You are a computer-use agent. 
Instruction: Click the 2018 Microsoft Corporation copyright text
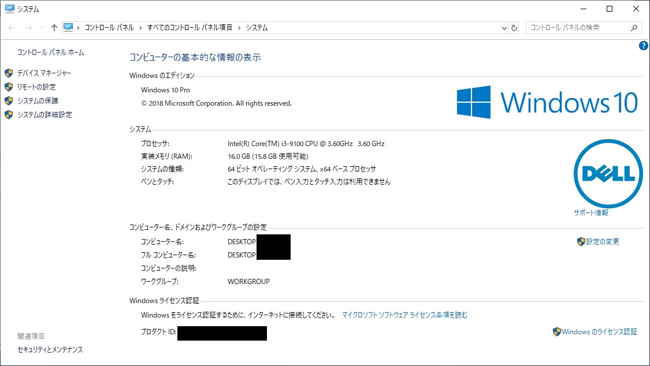[x=217, y=103]
